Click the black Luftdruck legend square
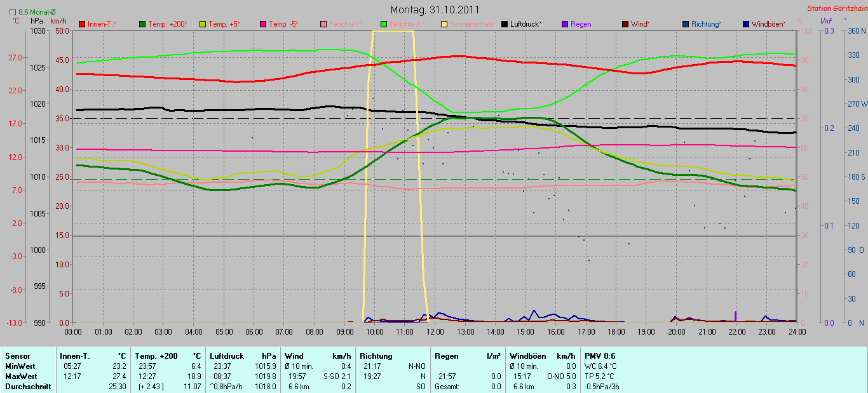The image size is (868, 393). point(505,24)
